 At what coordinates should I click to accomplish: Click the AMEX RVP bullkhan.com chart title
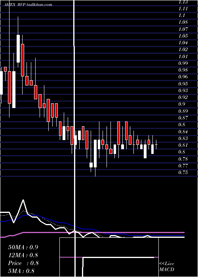pyautogui.click(x=28, y=5)
